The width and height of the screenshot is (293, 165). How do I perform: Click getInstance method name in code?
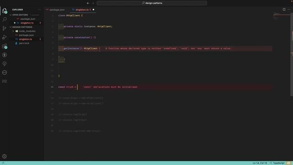pyautogui.click(x=71, y=49)
